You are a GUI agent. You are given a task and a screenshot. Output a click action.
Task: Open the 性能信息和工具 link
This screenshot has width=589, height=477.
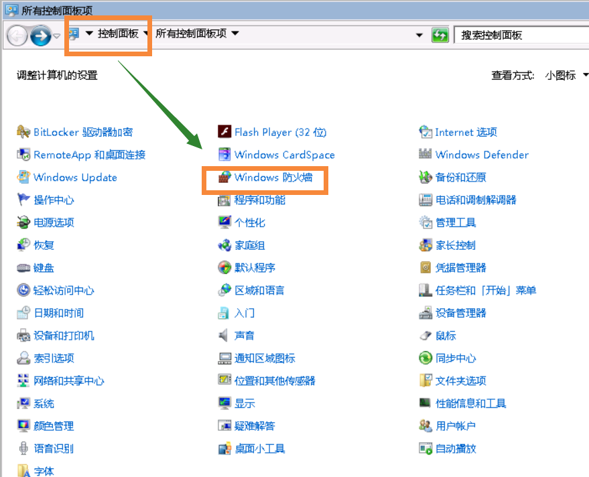click(470, 403)
